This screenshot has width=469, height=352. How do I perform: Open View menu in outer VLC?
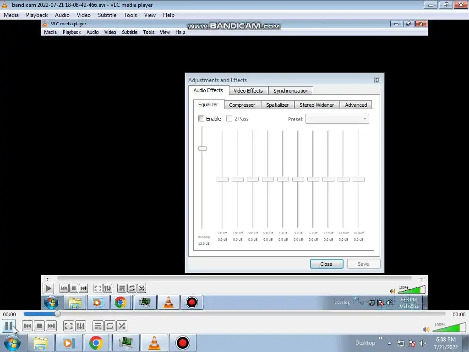tap(150, 15)
